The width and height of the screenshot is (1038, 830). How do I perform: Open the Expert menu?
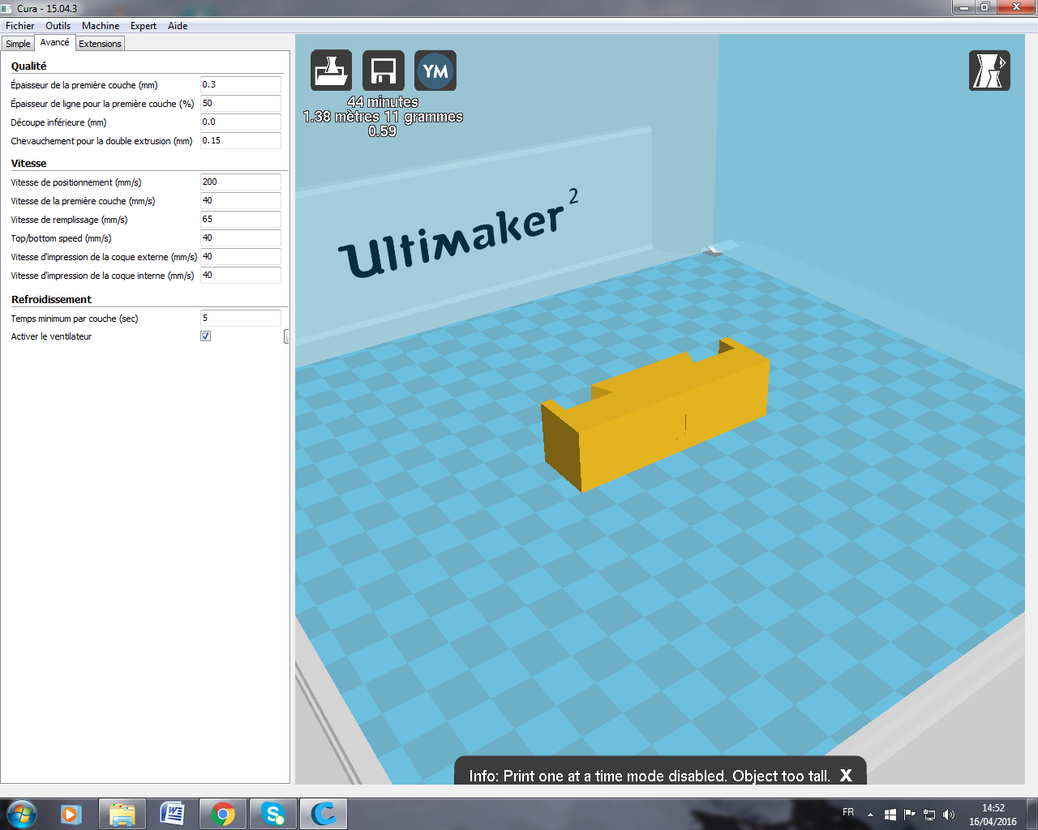(x=144, y=26)
